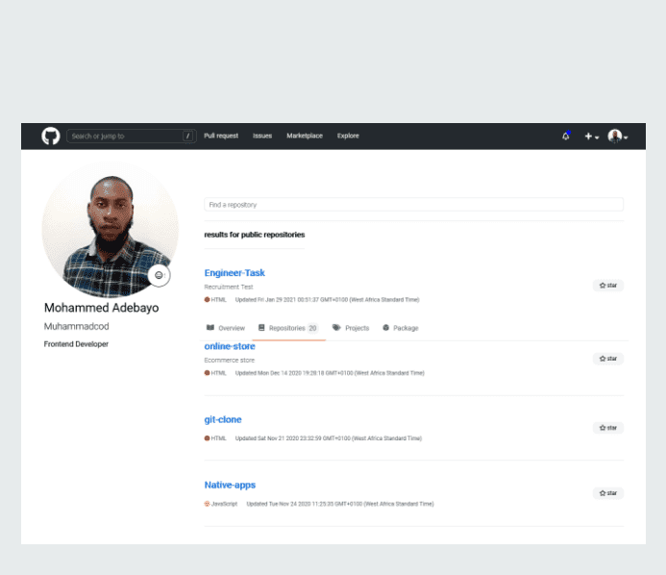Open the user avatar menu in the header
This screenshot has height=575, width=666.
coord(618,136)
